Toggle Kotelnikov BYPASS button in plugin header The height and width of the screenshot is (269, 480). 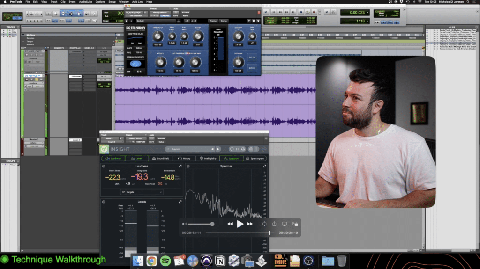186,12
